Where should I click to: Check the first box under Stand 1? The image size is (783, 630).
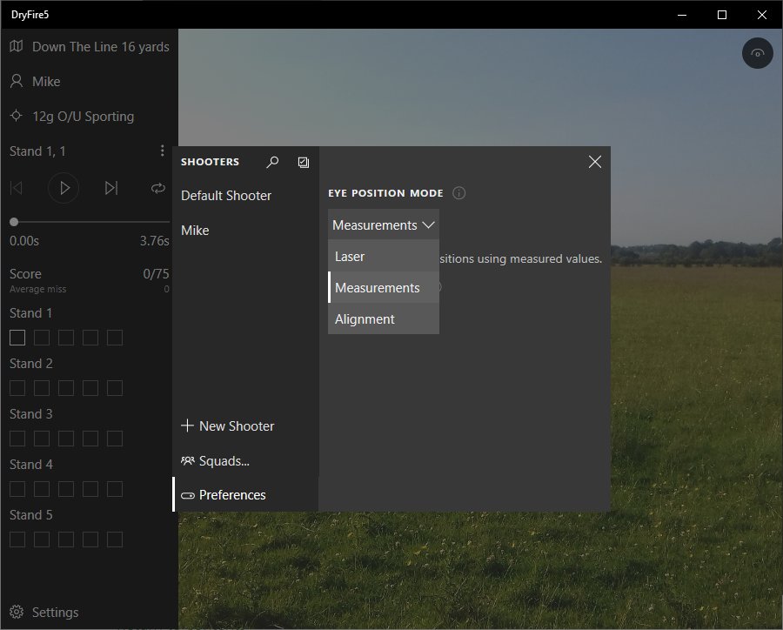[x=17, y=338]
